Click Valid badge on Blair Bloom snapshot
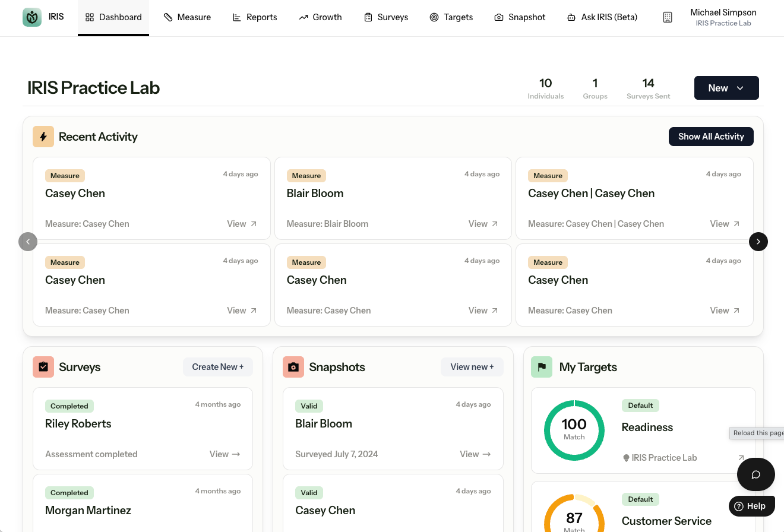Screen dimensions: 784x532 tap(309, 406)
